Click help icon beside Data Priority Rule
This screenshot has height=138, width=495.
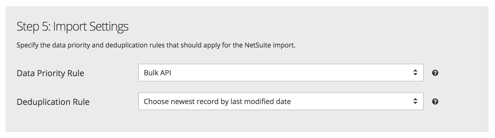click(435, 73)
